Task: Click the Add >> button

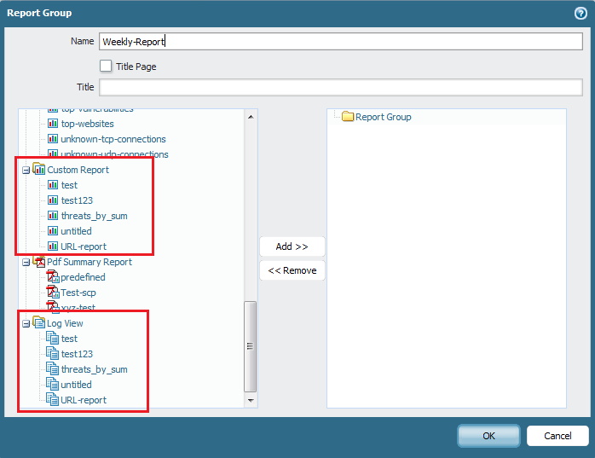Action: [x=292, y=246]
